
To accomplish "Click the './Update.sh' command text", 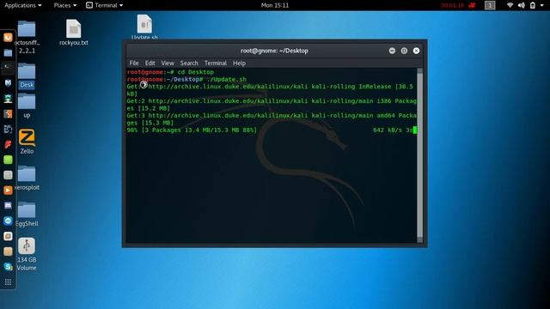I will tap(227, 80).
